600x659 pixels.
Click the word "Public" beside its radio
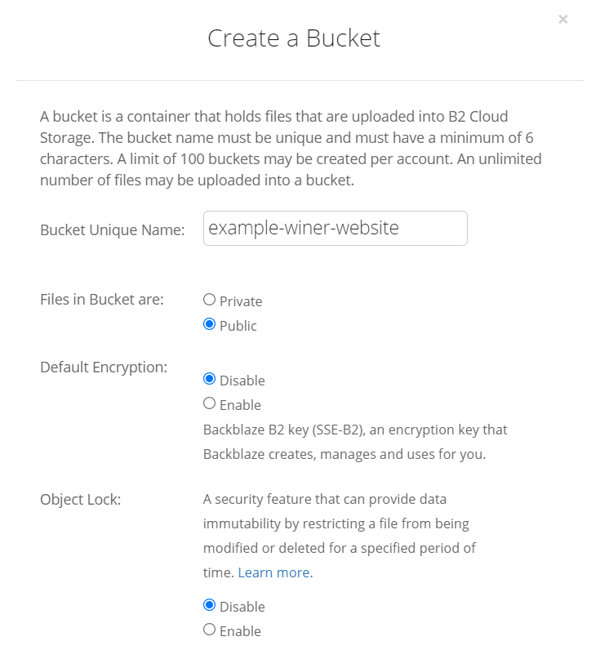pos(238,326)
